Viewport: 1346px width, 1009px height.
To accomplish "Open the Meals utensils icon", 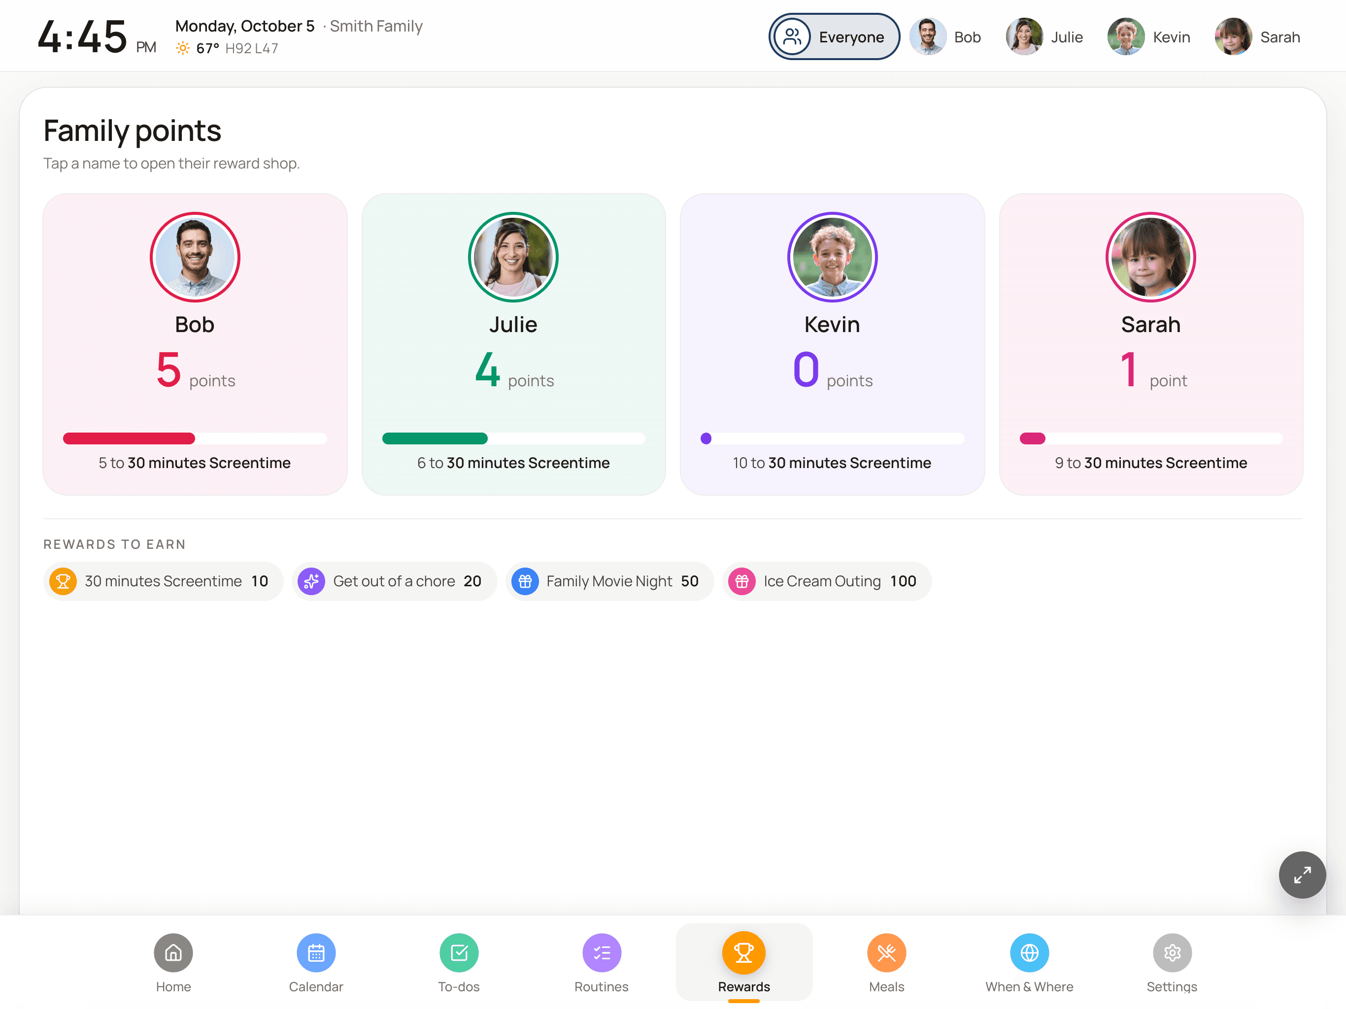I will point(887,952).
